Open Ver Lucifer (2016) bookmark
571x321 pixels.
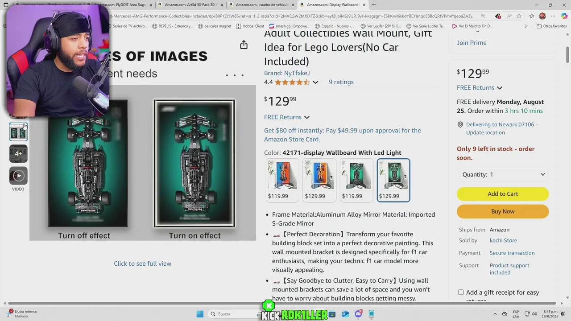(x=381, y=26)
